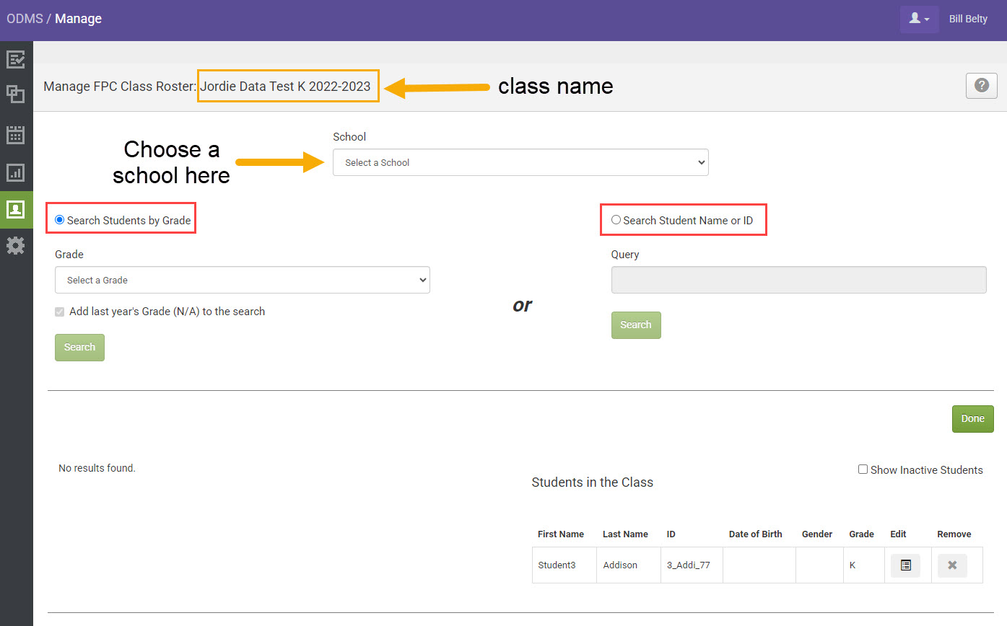Open the user profile icon dropdown

pos(915,19)
